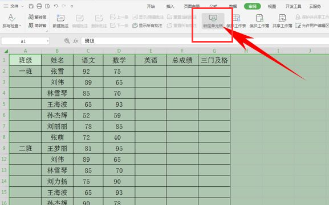Undo the last action
329x205 pixels.
point(56,6)
